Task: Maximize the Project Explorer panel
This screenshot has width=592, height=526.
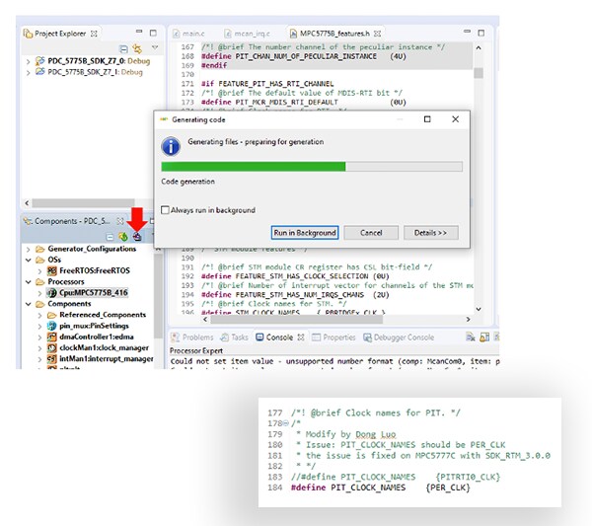Action: (x=151, y=33)
